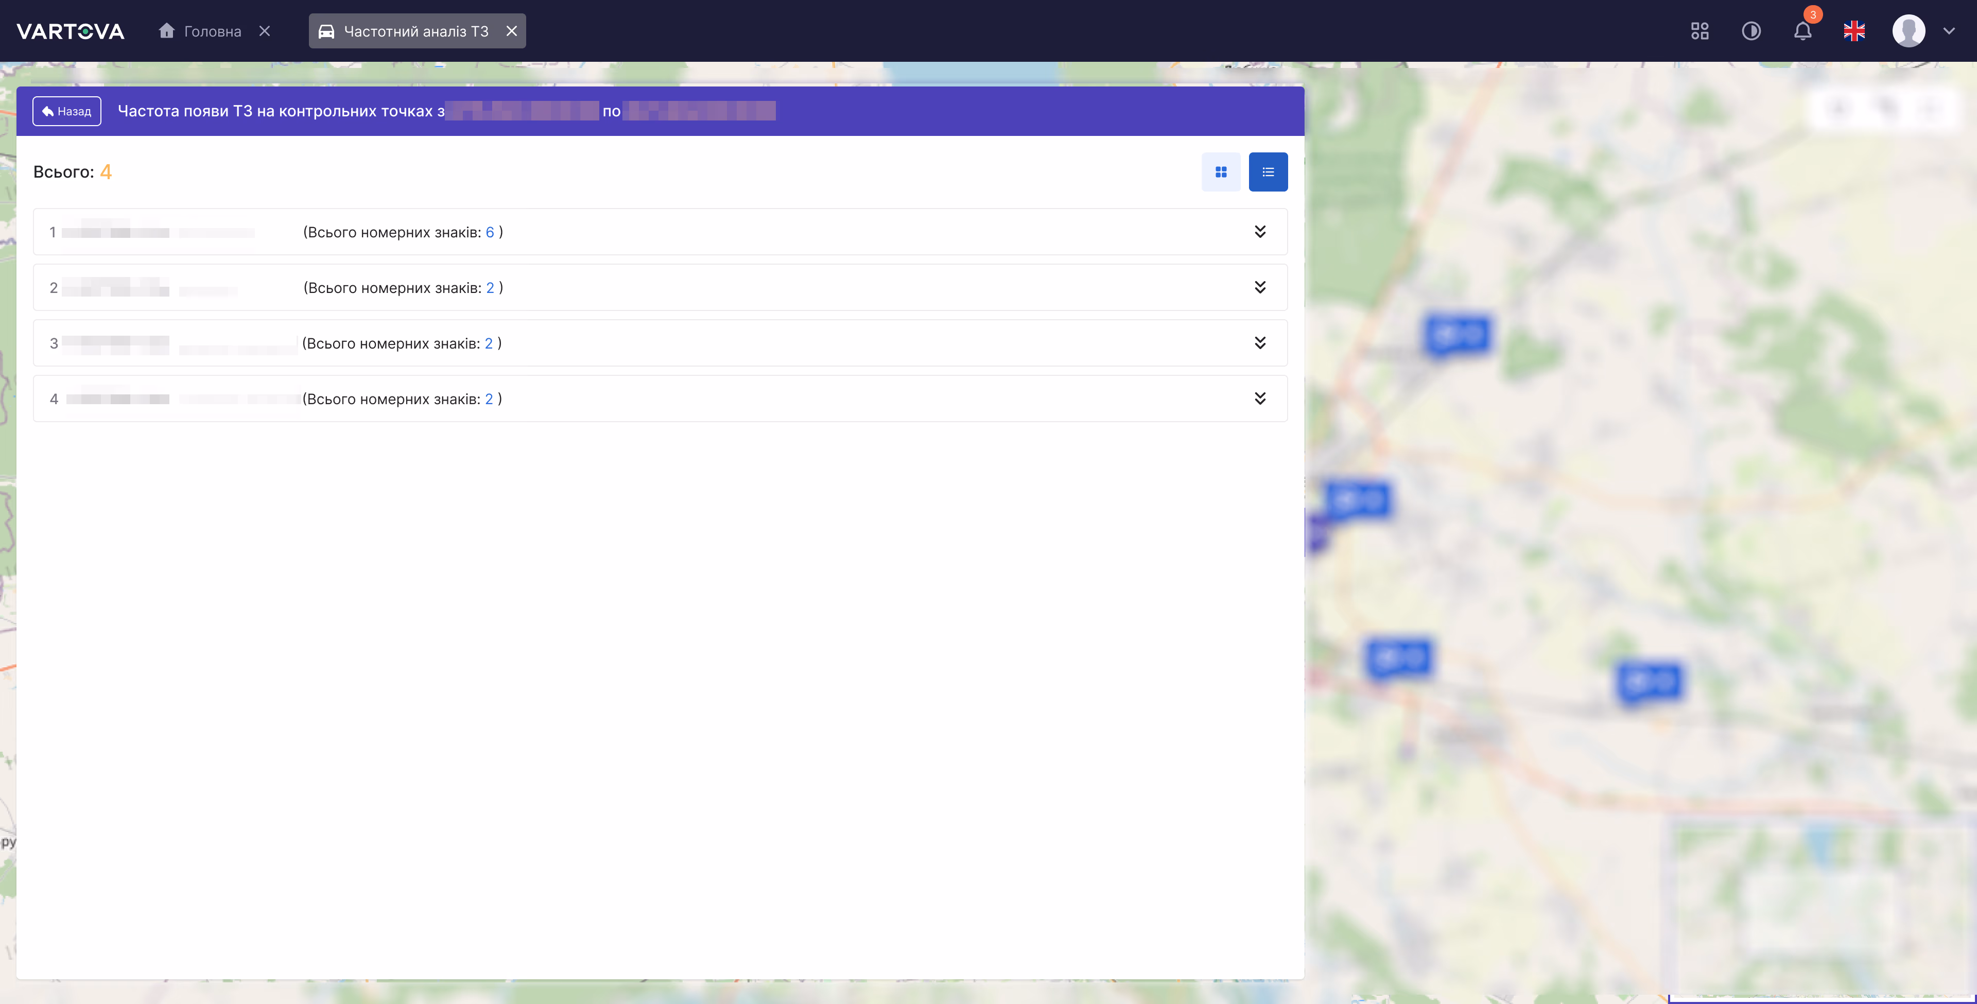
Task: Click the home icon in Головна tab
Action: tap(166, 31)
